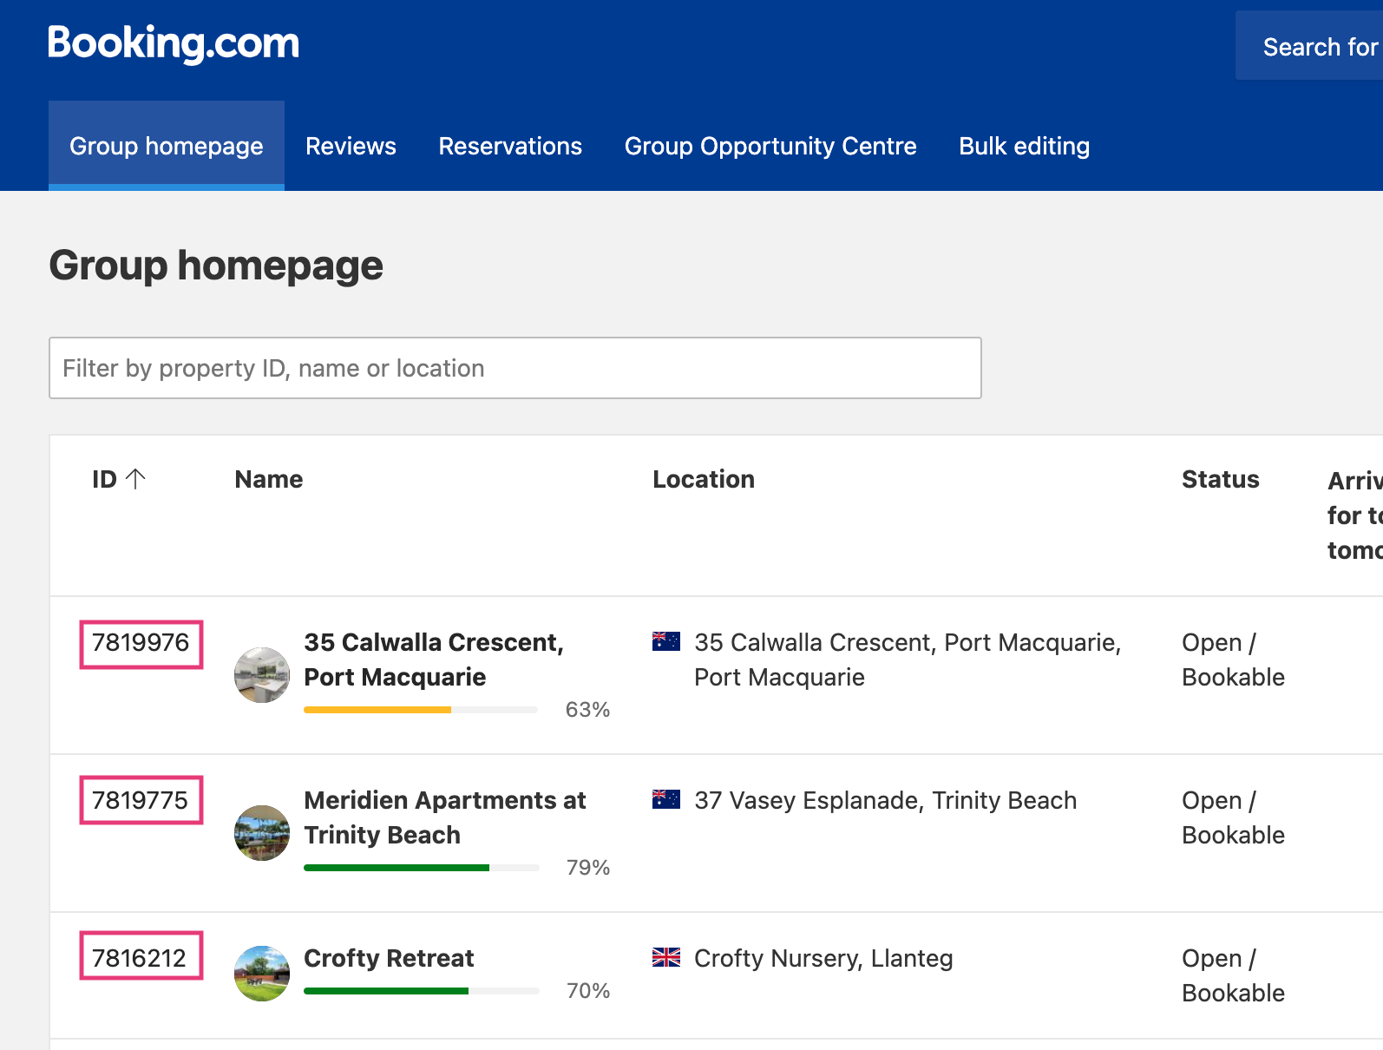
Task: Focus the filter by property ID field
Action: click(515, 368)
